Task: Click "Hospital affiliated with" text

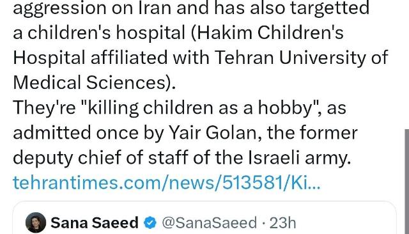Action: pyautogui.click(x=111, y=58)
